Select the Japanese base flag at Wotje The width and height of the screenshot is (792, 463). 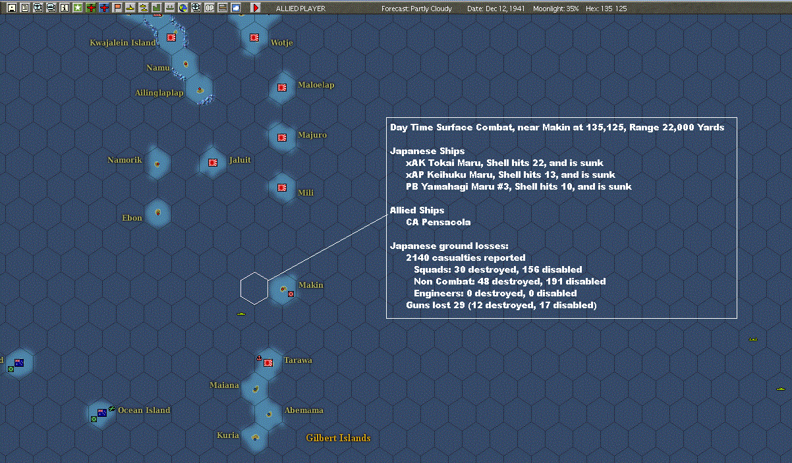254,38
